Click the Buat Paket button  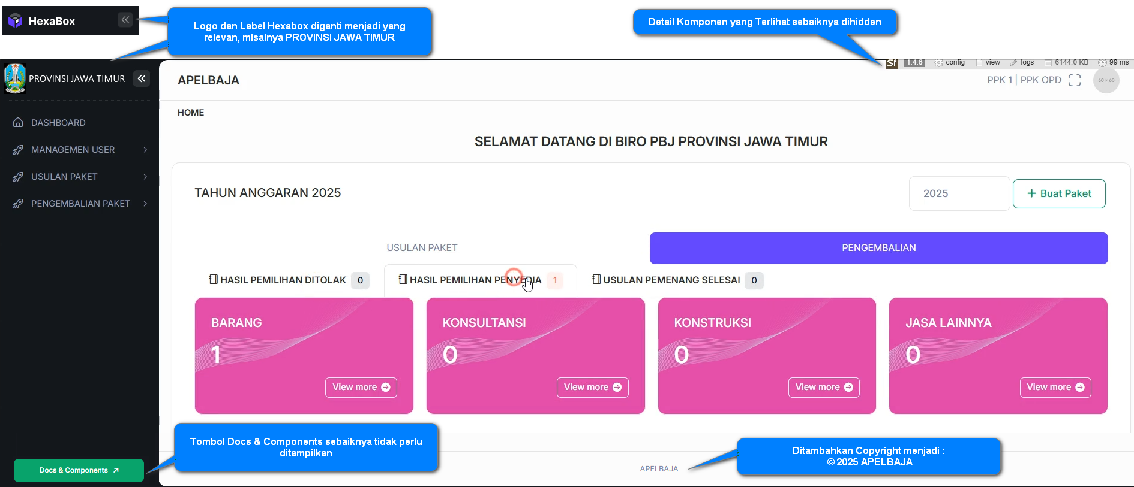click(1059, 193)
